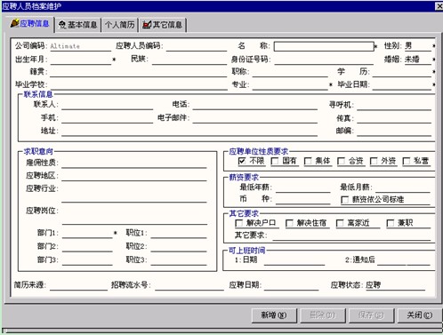This screenshot has height=335, width=443.
Task: Click the 身份证号码 input field
Action: tap(324, 60)
